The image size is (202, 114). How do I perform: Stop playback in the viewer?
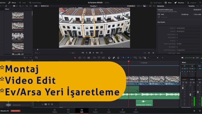point(90,53)
